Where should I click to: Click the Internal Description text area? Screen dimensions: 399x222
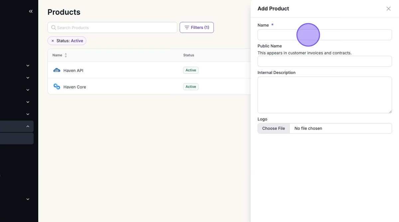tap(325, 95)
